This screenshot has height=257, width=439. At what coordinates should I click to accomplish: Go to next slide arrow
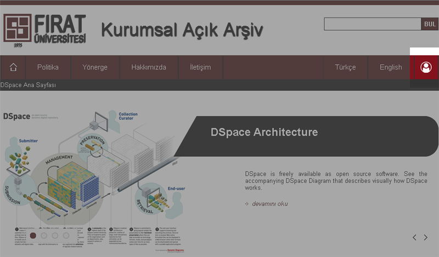click(426, 237)
